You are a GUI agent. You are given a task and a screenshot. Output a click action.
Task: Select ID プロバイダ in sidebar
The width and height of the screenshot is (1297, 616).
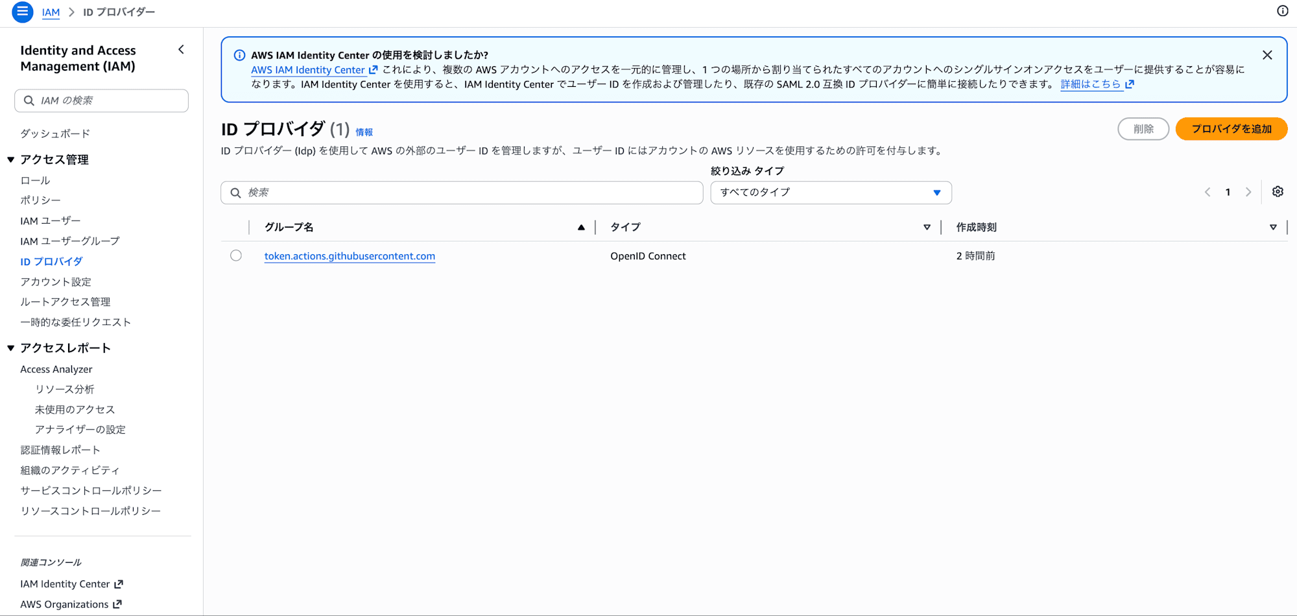tap(51, 261)
